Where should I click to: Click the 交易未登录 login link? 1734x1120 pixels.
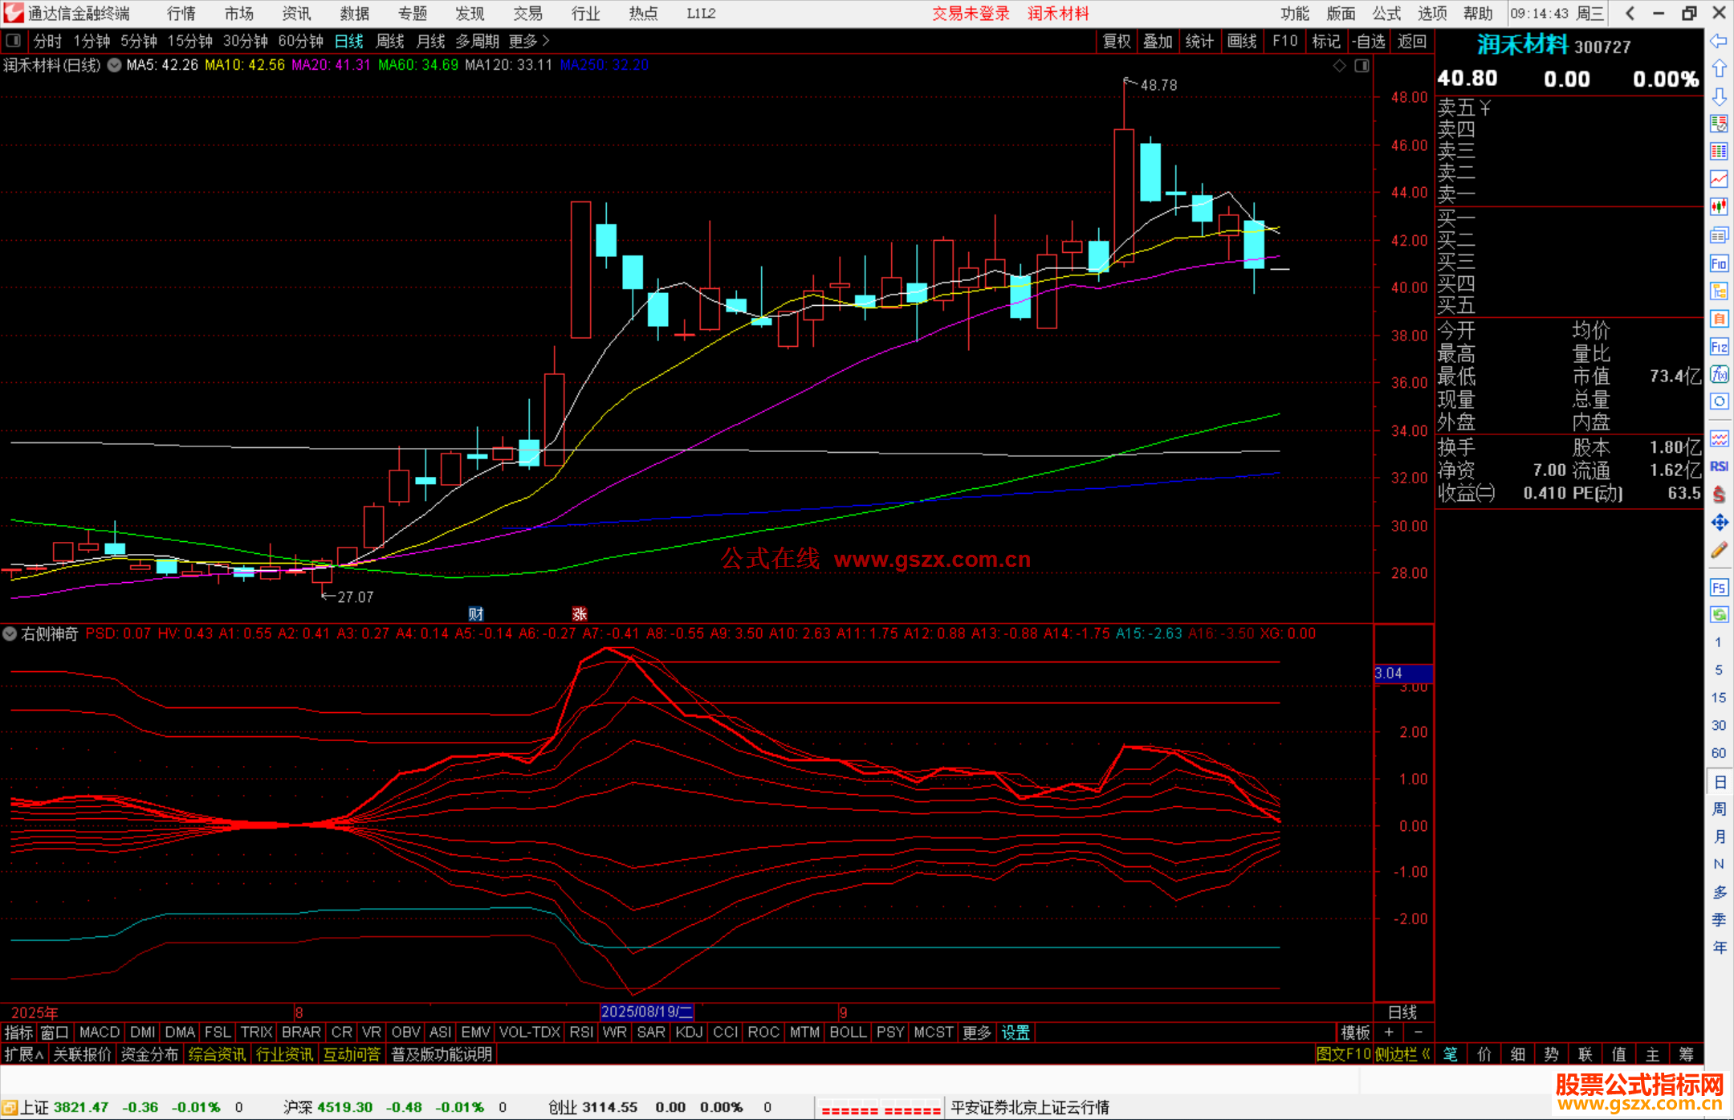[971, 14]
